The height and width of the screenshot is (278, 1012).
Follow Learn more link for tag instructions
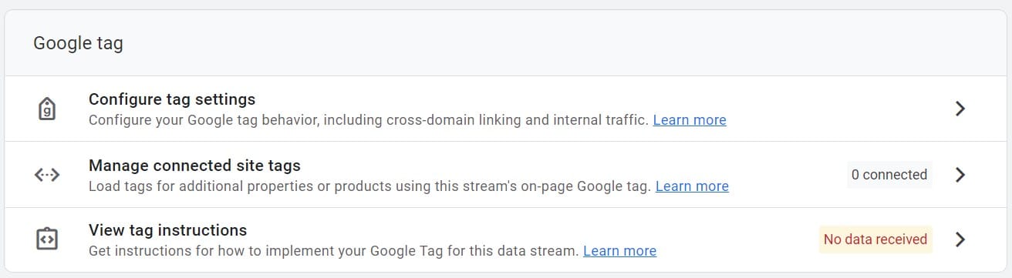click(619, 251)
